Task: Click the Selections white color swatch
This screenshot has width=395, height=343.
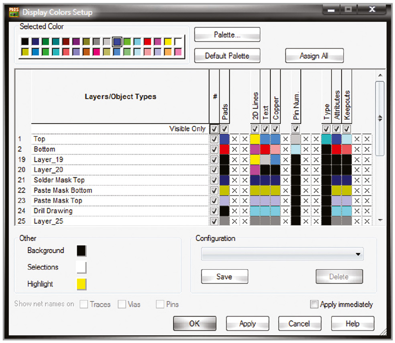Action: [81, 267]
